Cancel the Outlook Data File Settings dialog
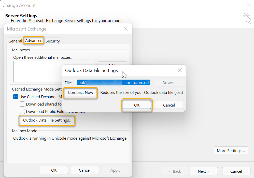The width and height of the screenshot is (254, 178). click(x=169, y=105)
